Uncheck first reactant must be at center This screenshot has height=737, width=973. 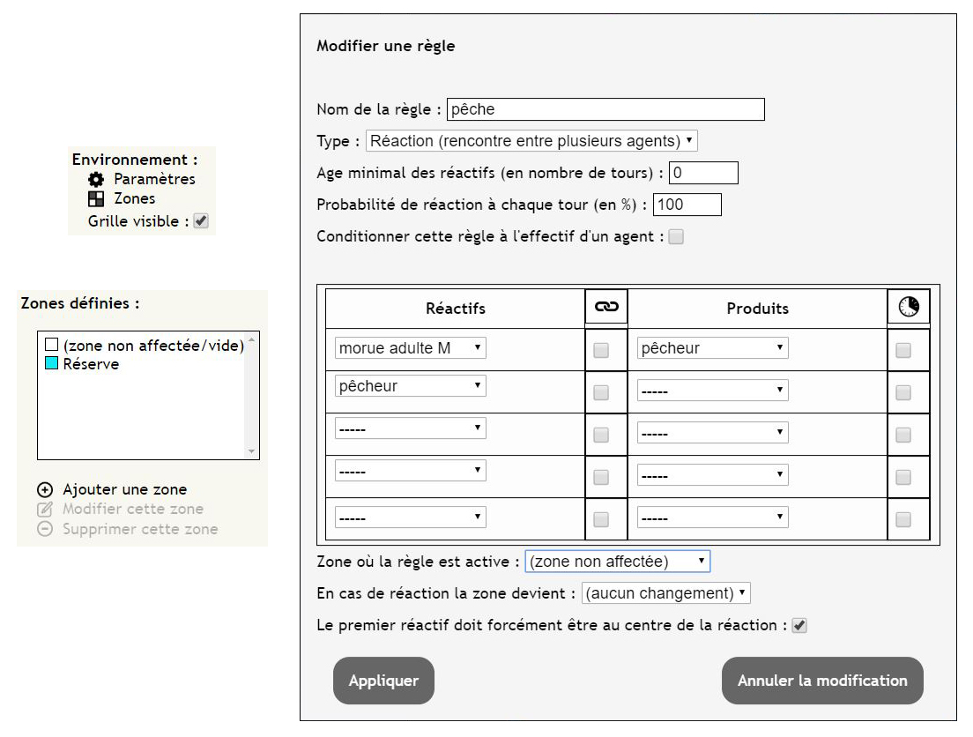point(799,625)
